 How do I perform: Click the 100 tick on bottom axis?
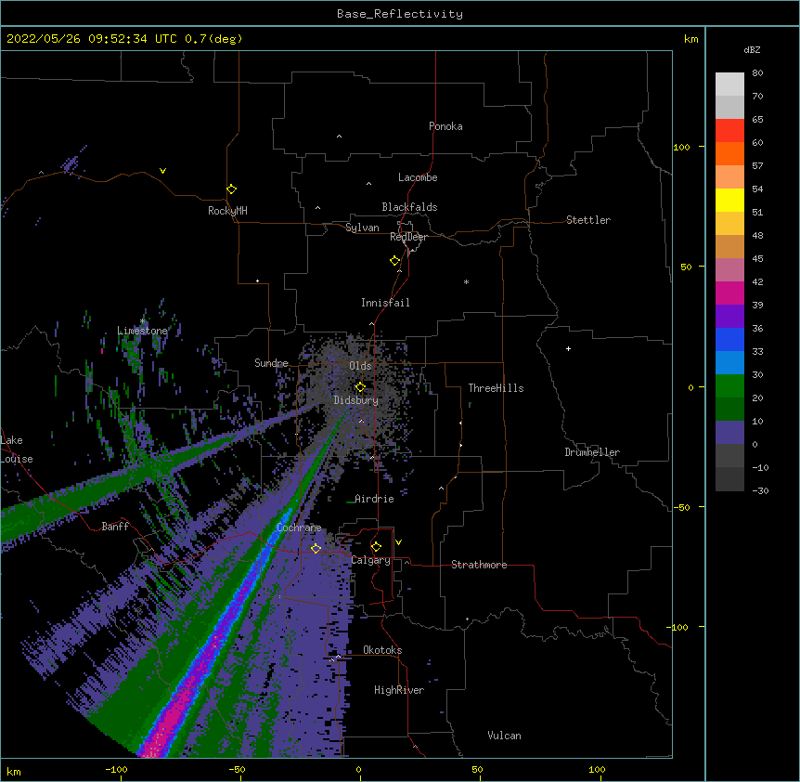pyautogui.click(x=597, y=769)
